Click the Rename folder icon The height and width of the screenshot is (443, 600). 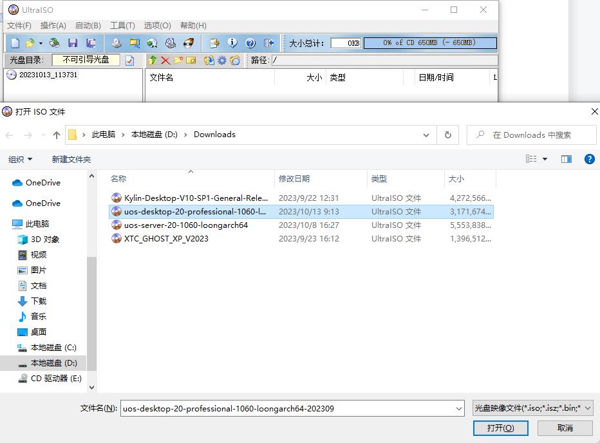click(191, 60)
